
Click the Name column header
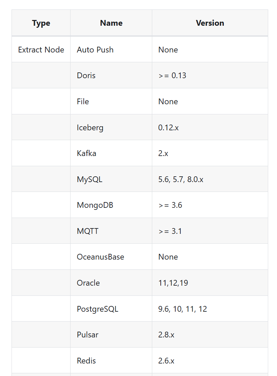111,23
